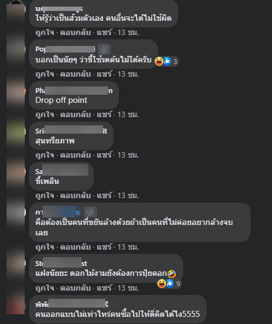272x324 pixels.
Task: Click the waving hand badge beside Pop's name
Action: [104, 49]
